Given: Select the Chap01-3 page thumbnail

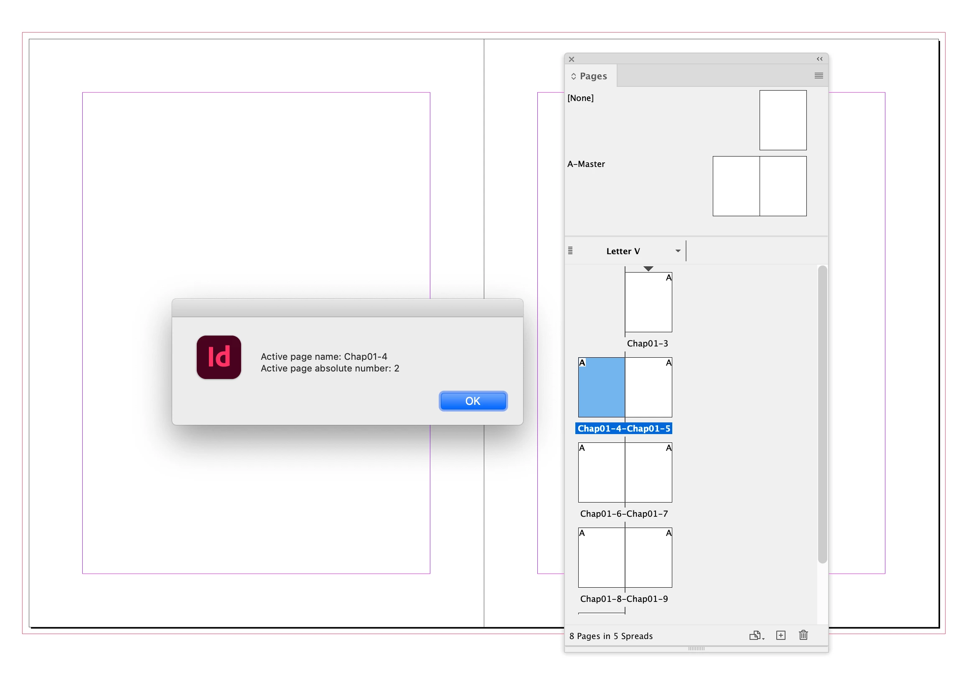Looking at the screenshot, I should pos(648,302).
